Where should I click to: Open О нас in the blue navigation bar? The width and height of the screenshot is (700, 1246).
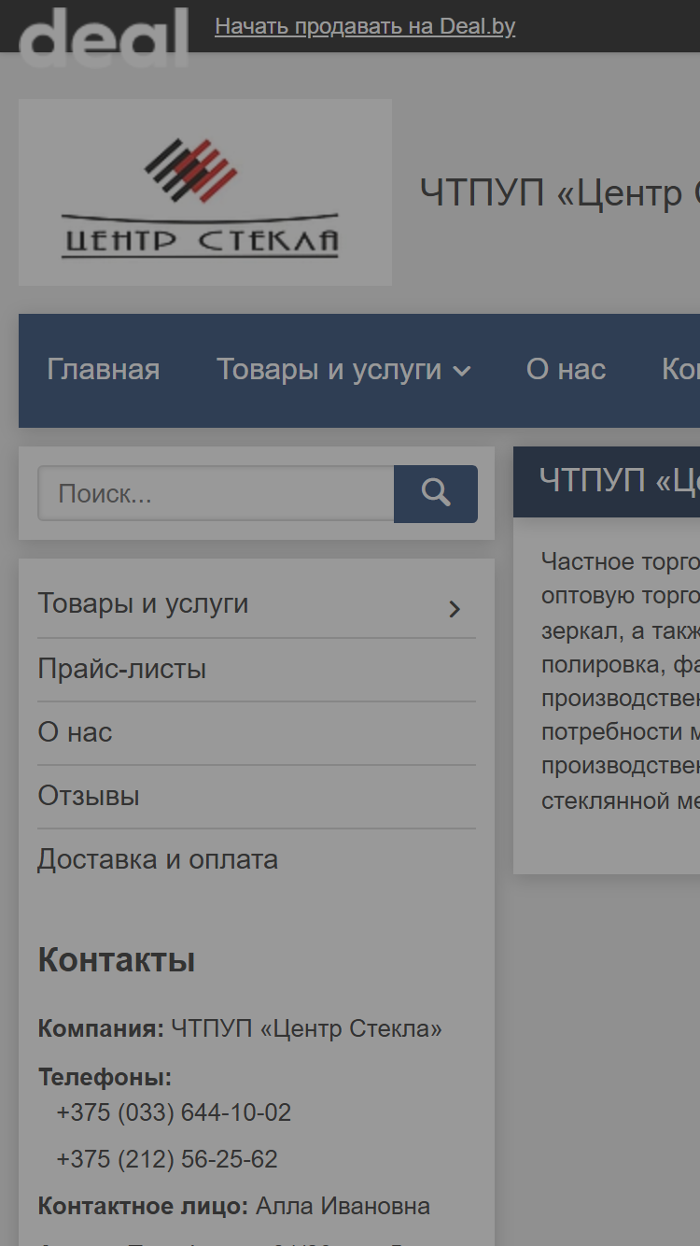(566, 370)
